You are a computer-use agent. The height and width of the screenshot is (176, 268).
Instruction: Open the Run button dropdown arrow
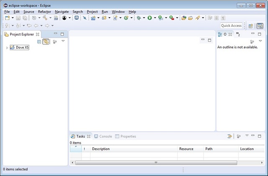[155, 18]
